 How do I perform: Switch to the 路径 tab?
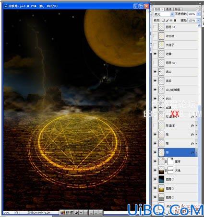pyautogui.click(x=178, y=9)
